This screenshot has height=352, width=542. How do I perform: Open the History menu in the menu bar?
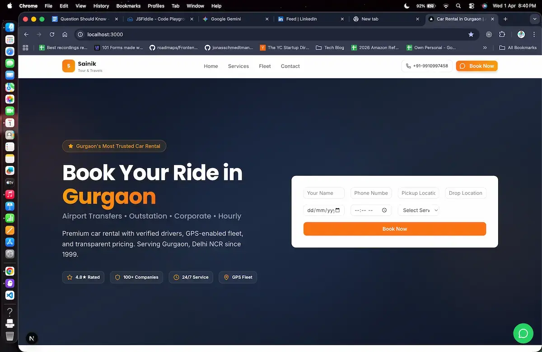101,6
